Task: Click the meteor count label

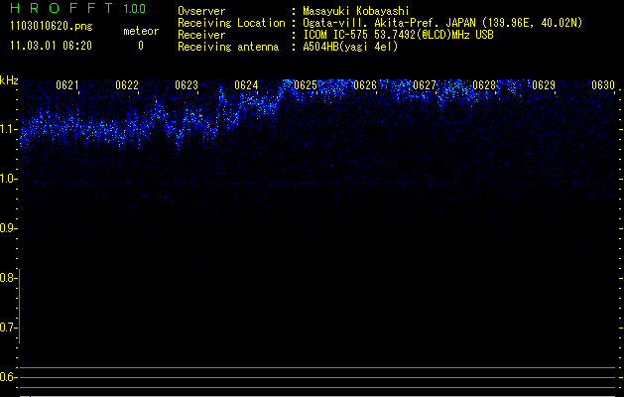Action: pos(140,31)
